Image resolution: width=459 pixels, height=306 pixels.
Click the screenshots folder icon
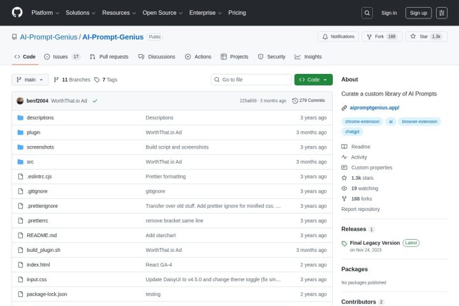point(20,147)
